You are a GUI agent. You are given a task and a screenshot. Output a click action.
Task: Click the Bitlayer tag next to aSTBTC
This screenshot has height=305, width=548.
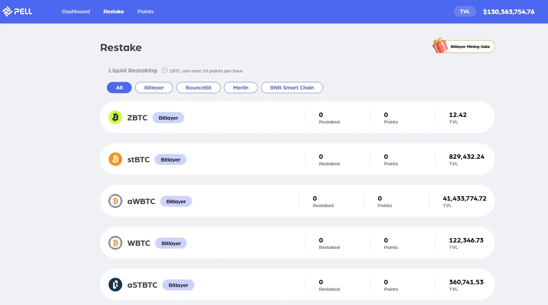point(178,285)
